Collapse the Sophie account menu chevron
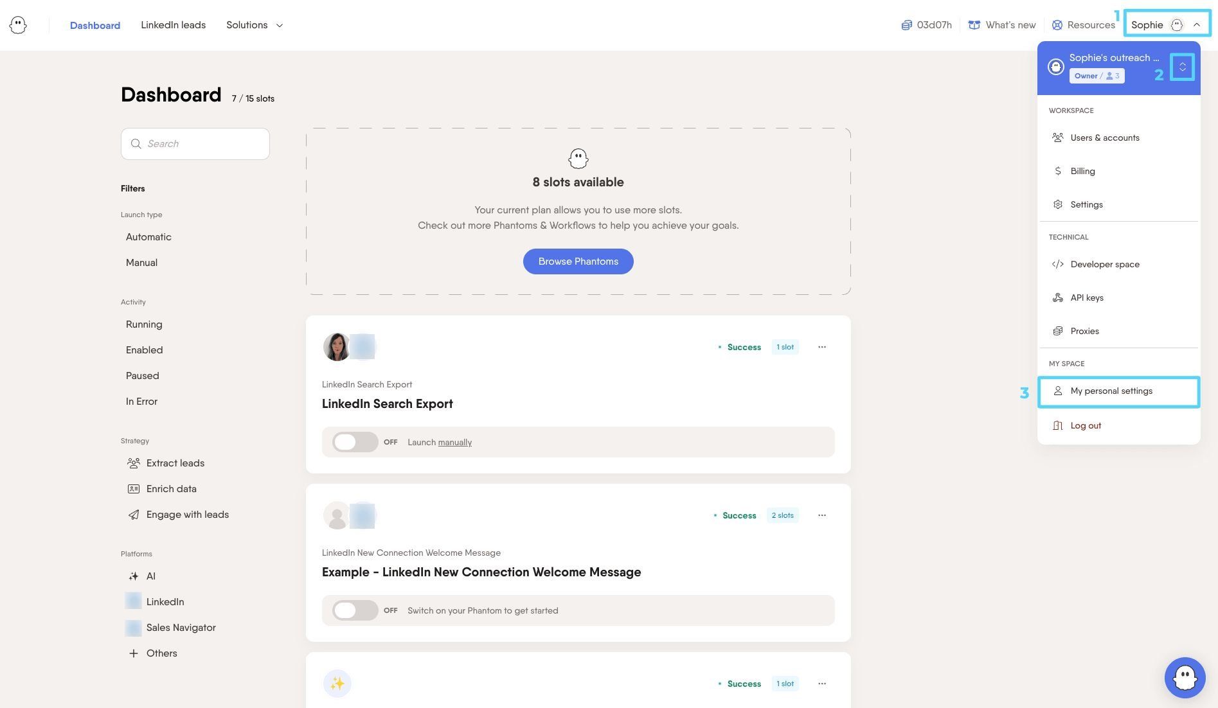1218x708 pixels. pos(1196,25)
